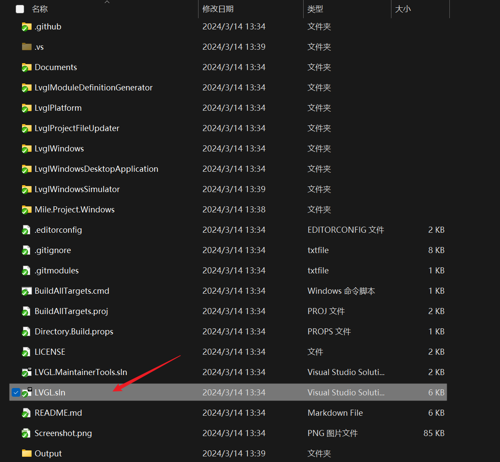The width and height of the screenshot is (500, 462).
Task: Click the LvglWindows folder icon
Action: coord(26,148)
